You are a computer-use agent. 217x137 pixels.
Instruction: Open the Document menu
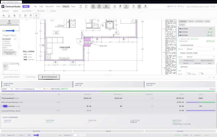tap(50, 7)
